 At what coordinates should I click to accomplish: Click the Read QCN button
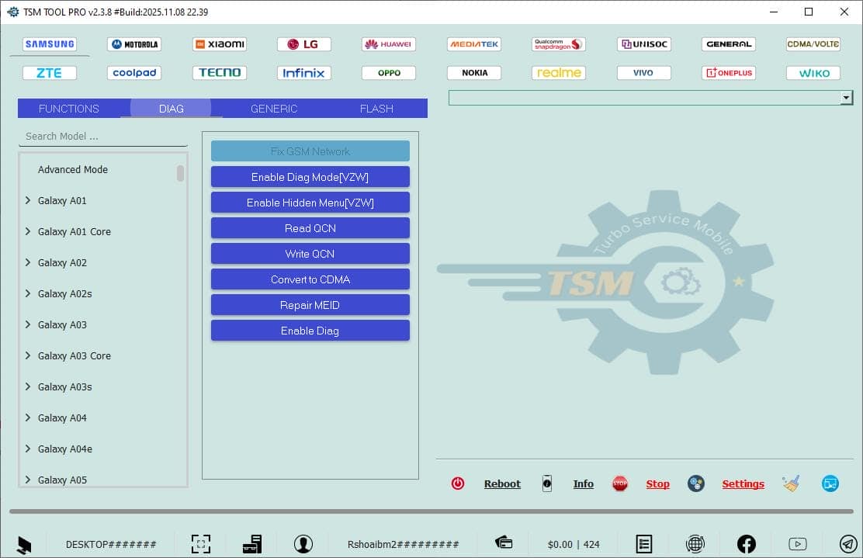[310, 227]
